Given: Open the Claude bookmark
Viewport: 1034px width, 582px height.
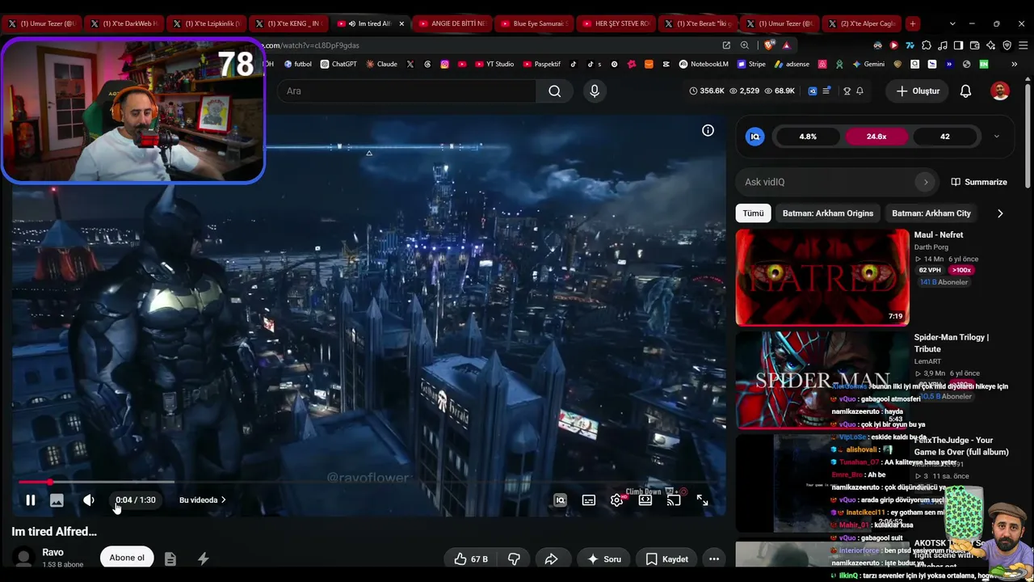Looking at the screenshot, I should click(x=381, y=64).
